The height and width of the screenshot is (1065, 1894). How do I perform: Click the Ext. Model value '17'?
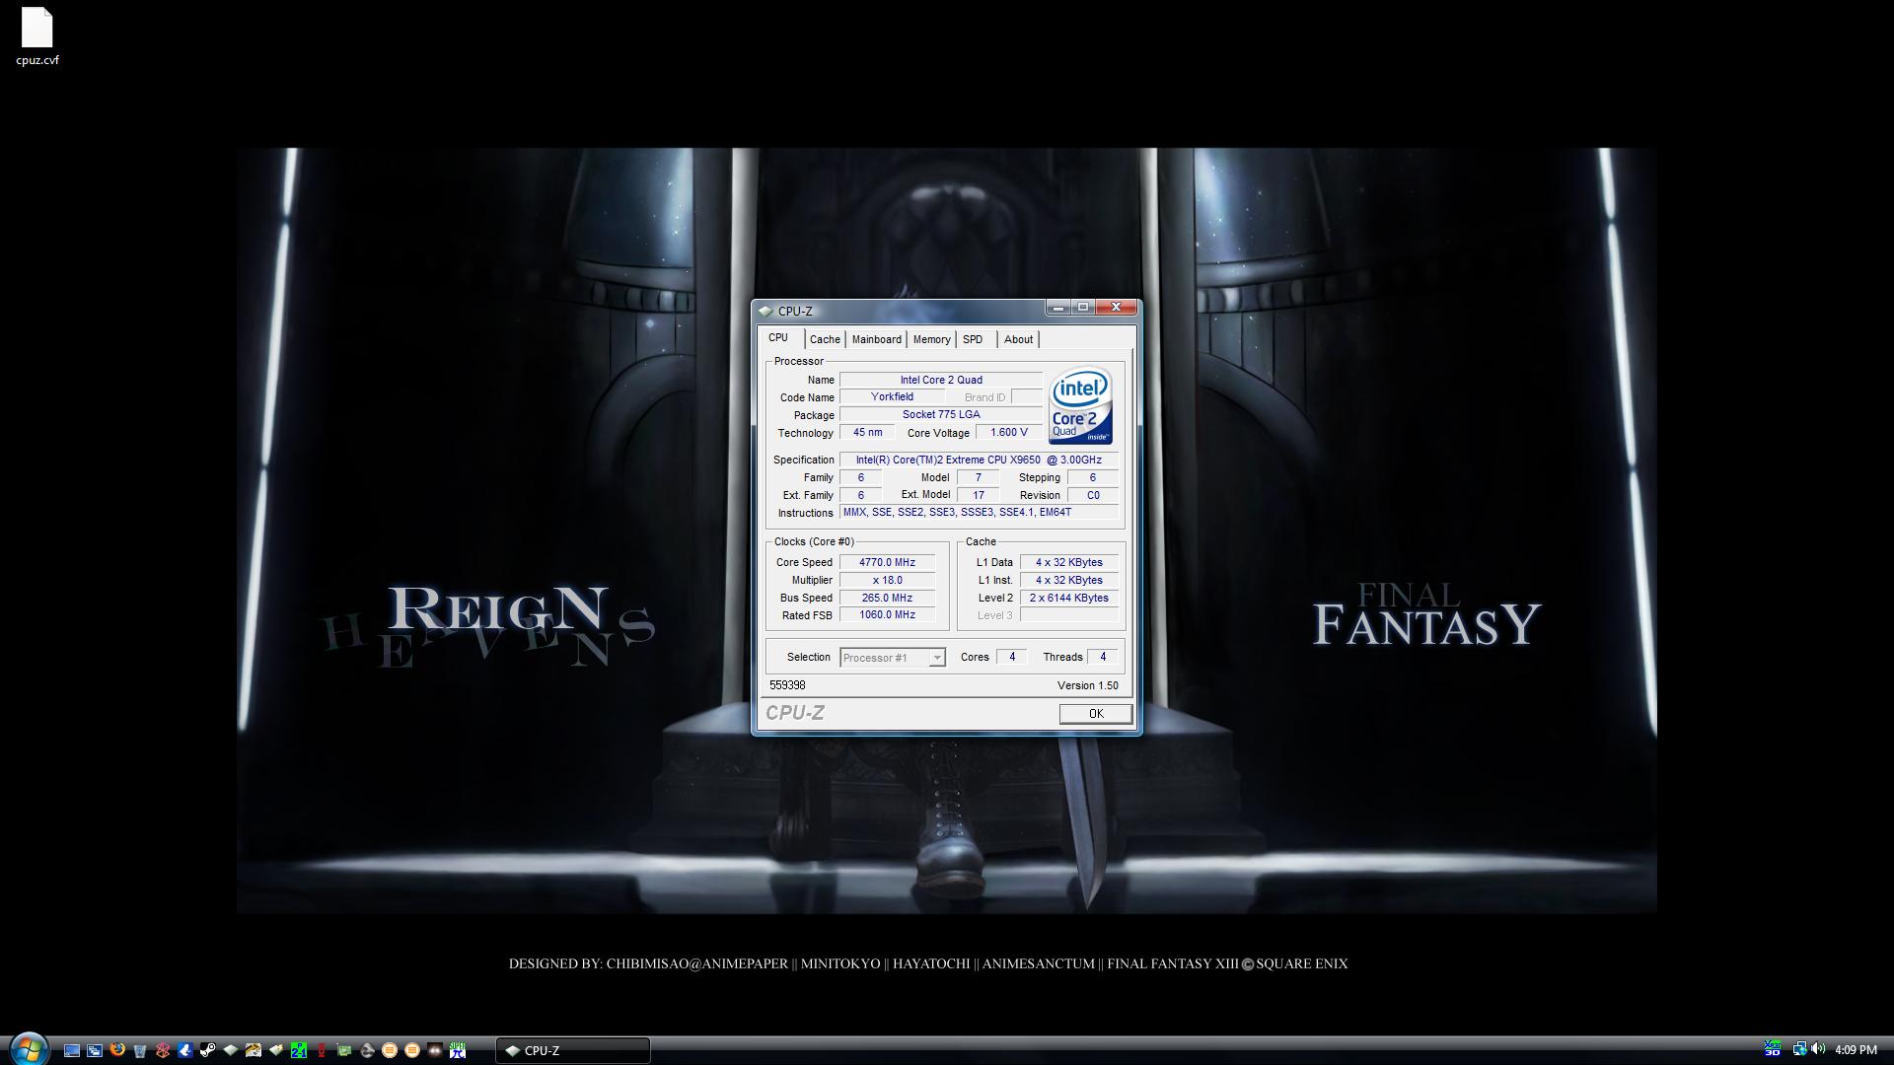pos(979,496)
